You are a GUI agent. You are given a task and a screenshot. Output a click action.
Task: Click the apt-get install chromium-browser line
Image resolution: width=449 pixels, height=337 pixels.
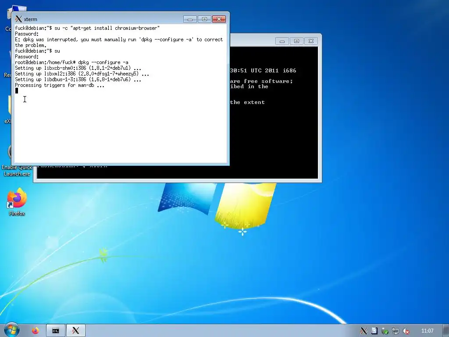click(87, 28)
